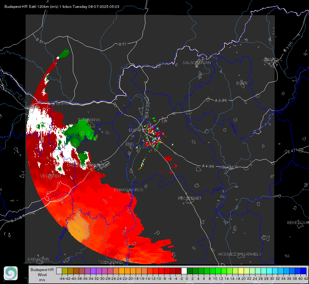Click the 'A 3 (H)' road label near Miskolc

coord(288,47)
